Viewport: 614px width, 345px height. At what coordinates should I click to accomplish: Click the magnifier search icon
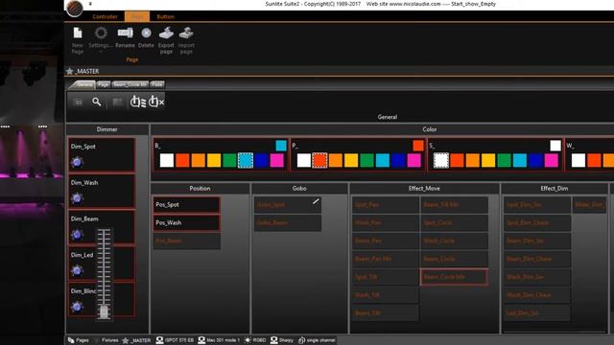pos(96,103)
